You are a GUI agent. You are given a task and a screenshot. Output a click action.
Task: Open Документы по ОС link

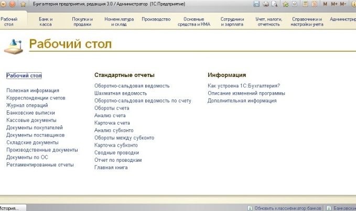[27, 157]
